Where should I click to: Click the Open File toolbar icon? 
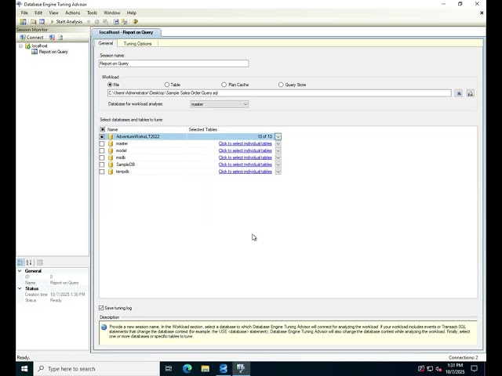pyautogui.click(x=33, y=22)
